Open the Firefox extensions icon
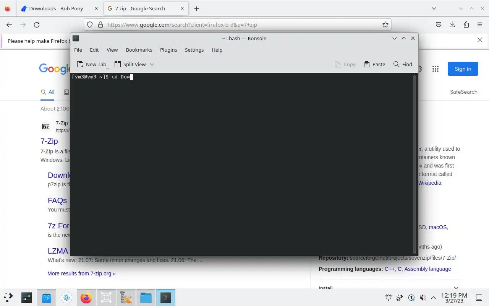The width and height of the screenshot is (489, 306). point(466,24)
